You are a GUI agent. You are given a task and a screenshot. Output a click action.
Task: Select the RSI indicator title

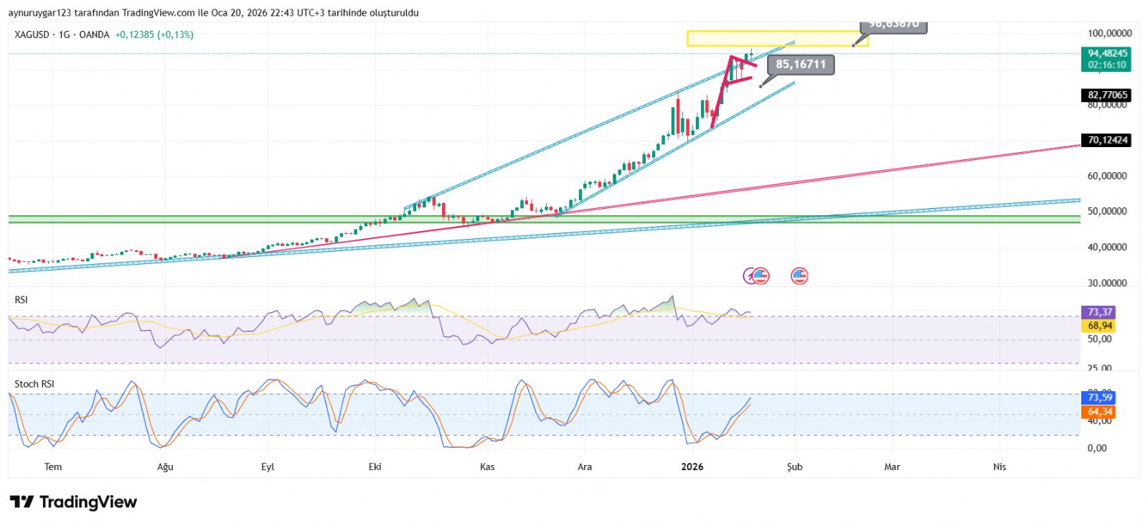pyautogui.click(x=22, y=300)
